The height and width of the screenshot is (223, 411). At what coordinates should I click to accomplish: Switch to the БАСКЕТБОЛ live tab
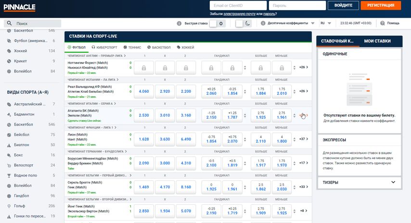tap(159, 48)
